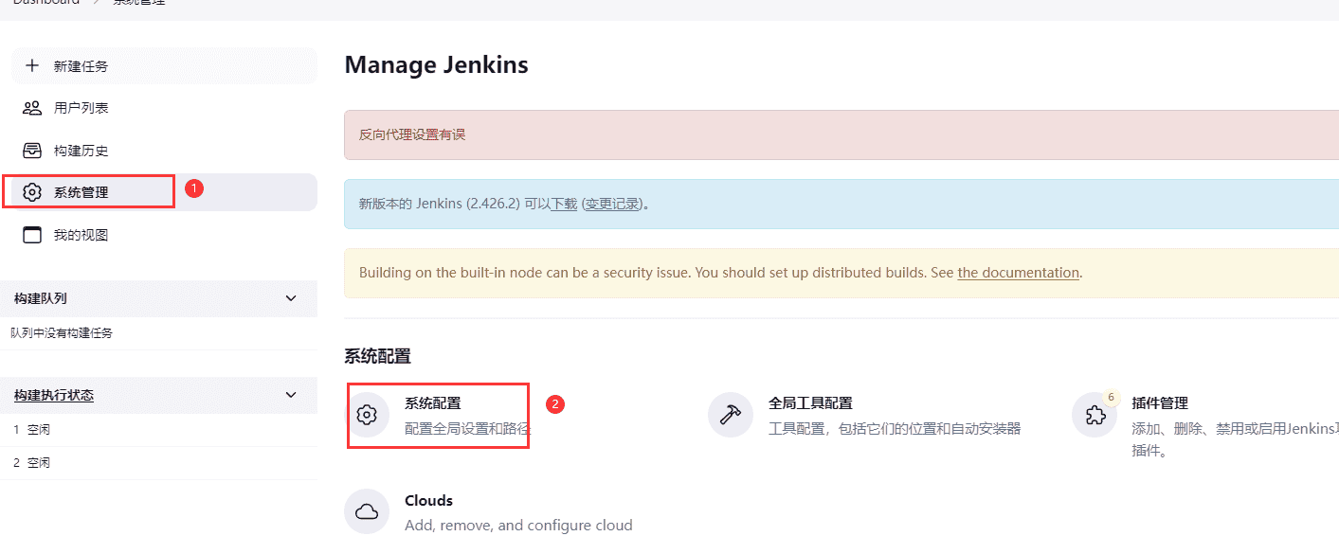Click the update count badge on 插件管理
Viewport: 1339px width, 536px height.
1111,397
